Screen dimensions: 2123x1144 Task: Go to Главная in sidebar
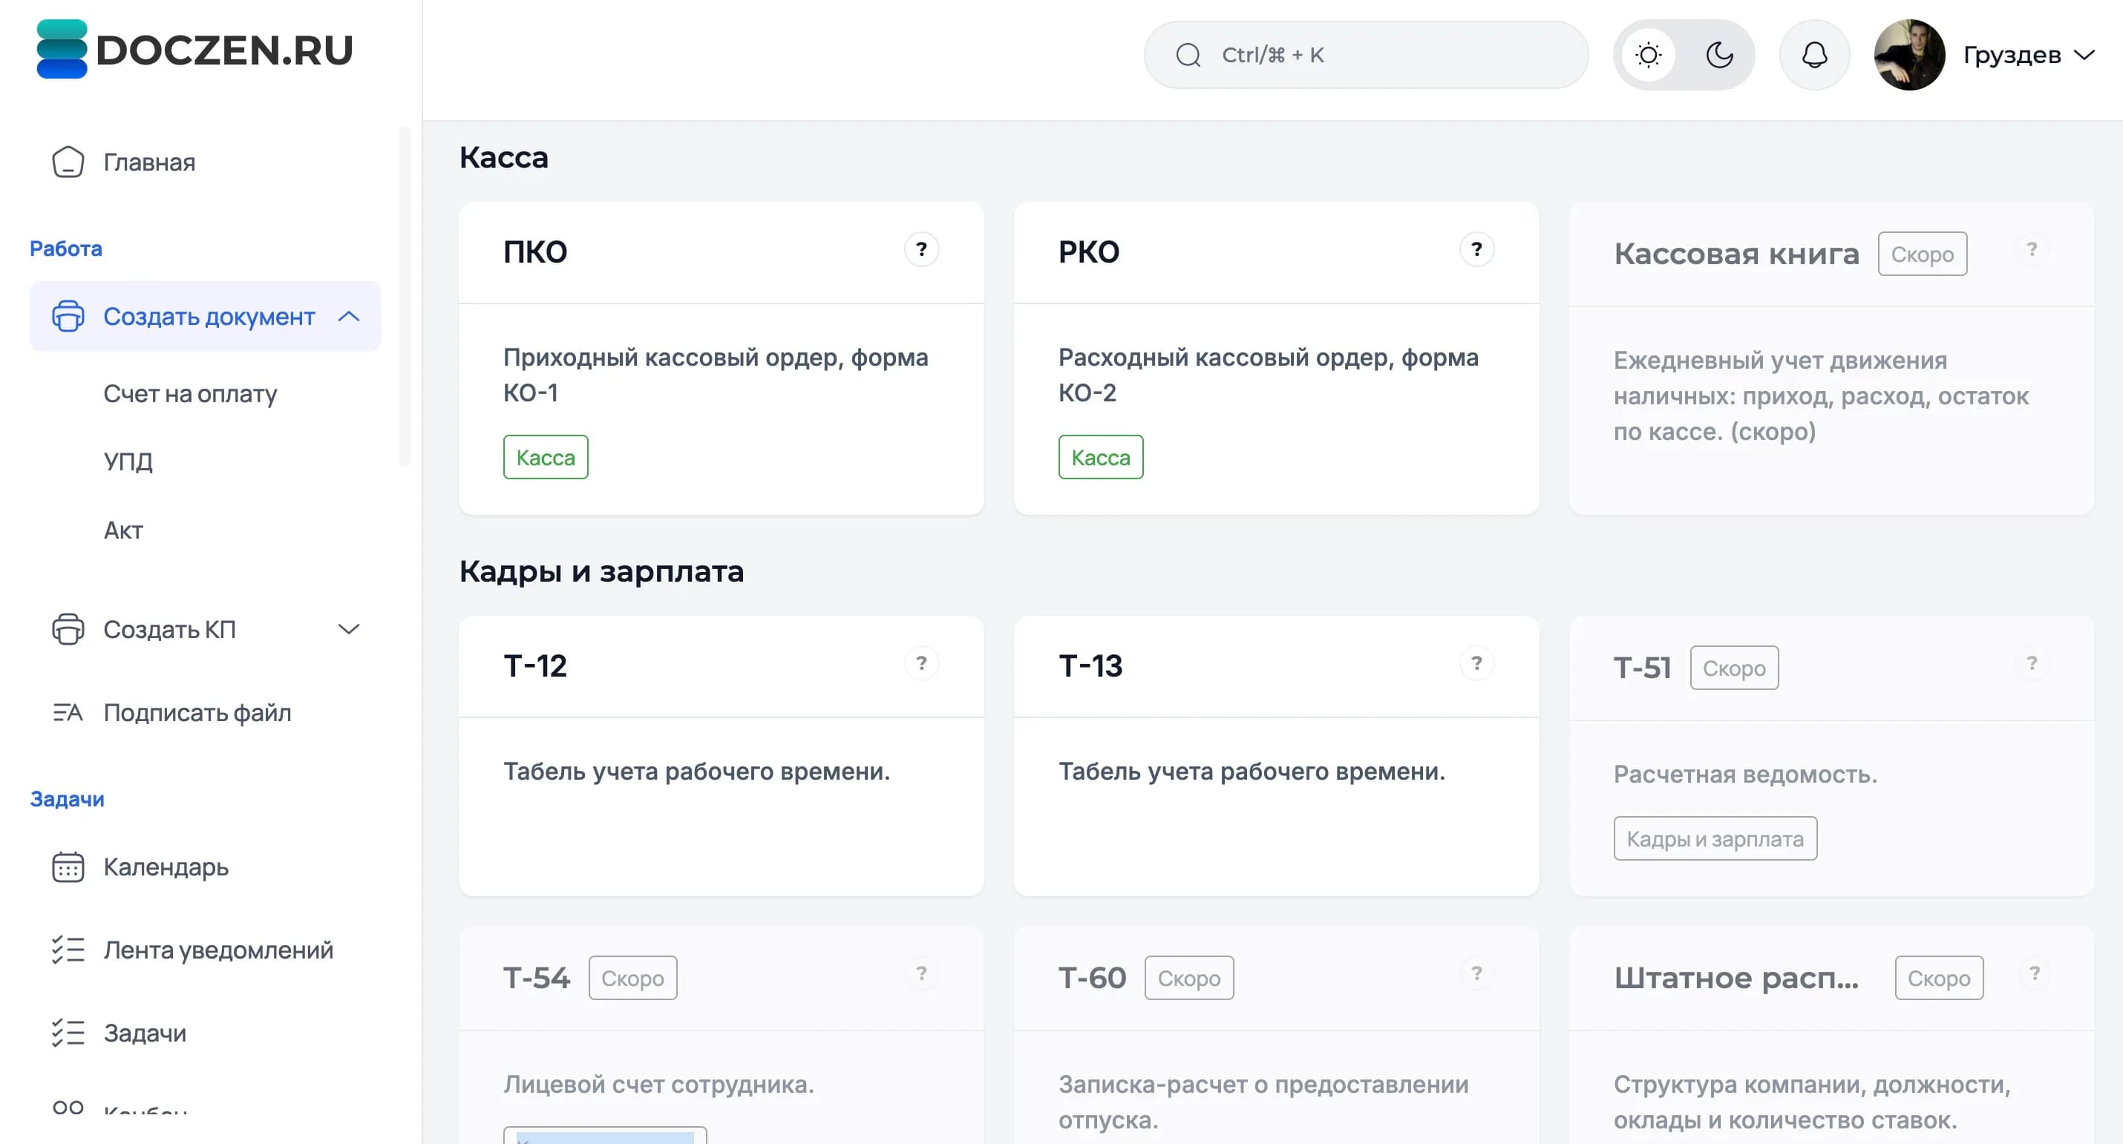click(x=149, y=162)
